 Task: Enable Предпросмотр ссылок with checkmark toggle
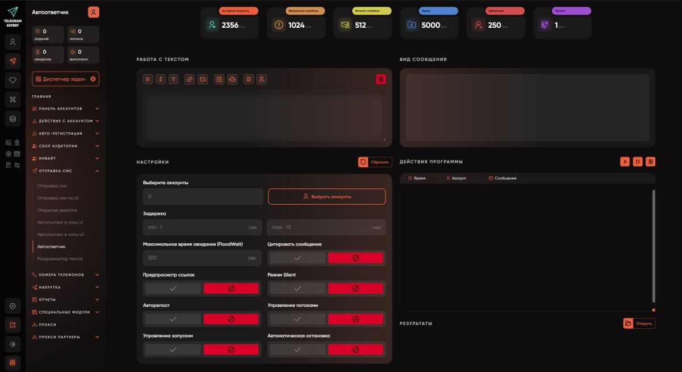pos(173,288)
